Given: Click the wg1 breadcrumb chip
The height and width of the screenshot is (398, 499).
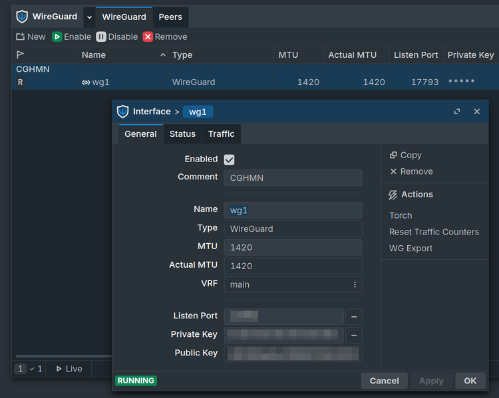Looking at the screenshot, I should pyautogui.click(x=198, y=112).
